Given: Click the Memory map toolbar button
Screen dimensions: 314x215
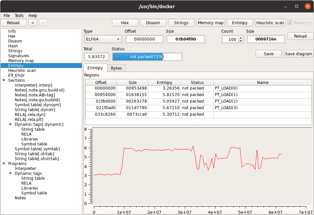Looking at the screenshot, I should tap(210, 23).
